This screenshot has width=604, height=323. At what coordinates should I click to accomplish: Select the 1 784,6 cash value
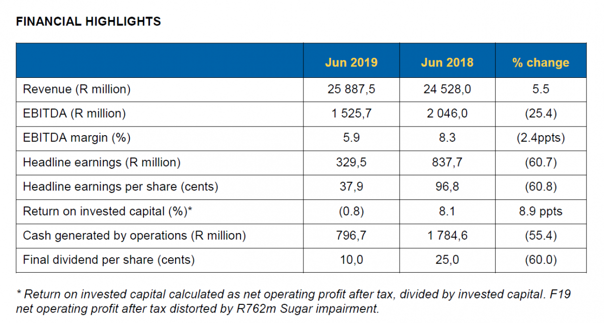447,236
